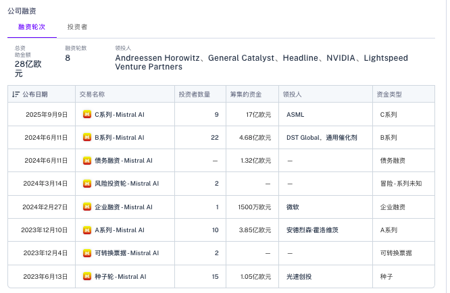
Task: Click the Mistral logo in A系列 row
Action: pos(87,230)
